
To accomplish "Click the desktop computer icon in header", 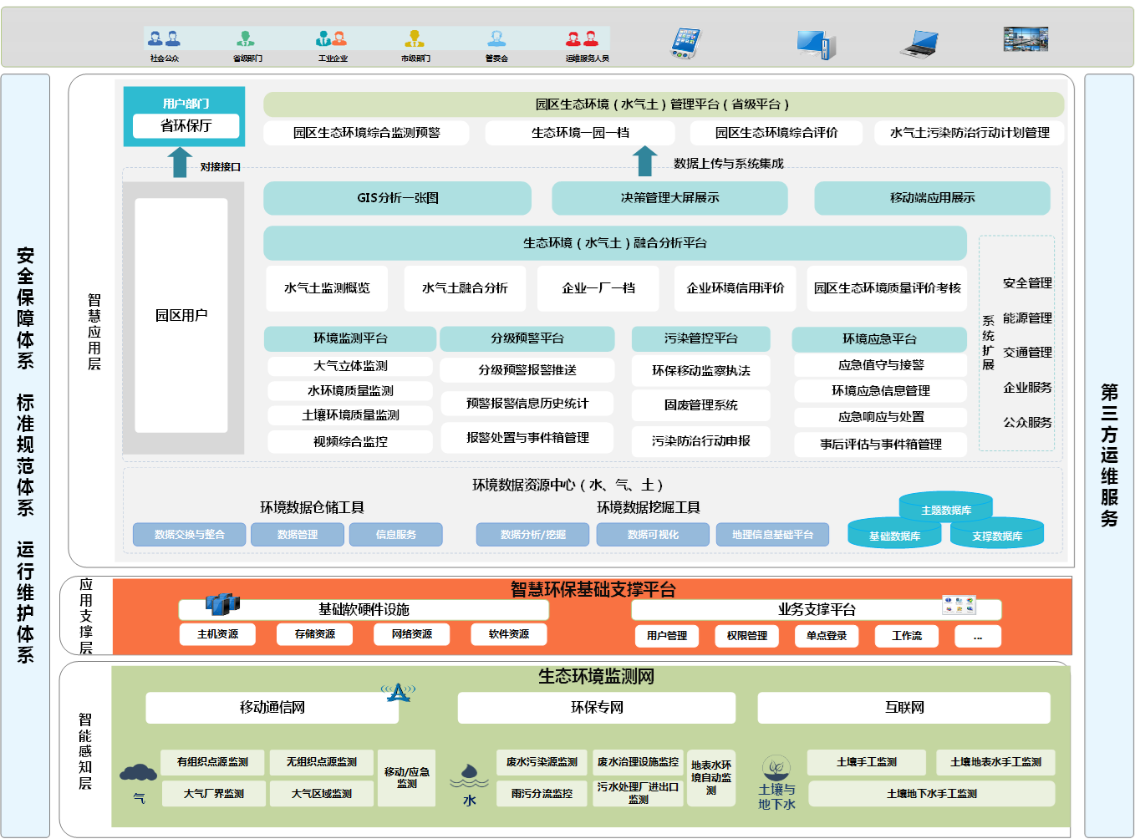I will 816,44.
